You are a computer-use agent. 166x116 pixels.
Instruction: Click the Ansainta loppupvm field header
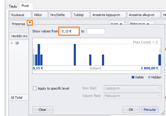[x=108, y=15]
